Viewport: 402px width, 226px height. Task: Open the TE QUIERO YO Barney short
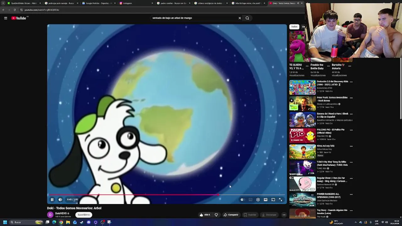[297, 46]
